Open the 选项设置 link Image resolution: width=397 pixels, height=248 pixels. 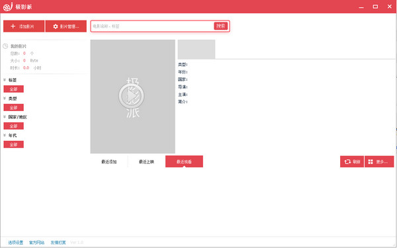pyautogui.click(x=16, y=243)
